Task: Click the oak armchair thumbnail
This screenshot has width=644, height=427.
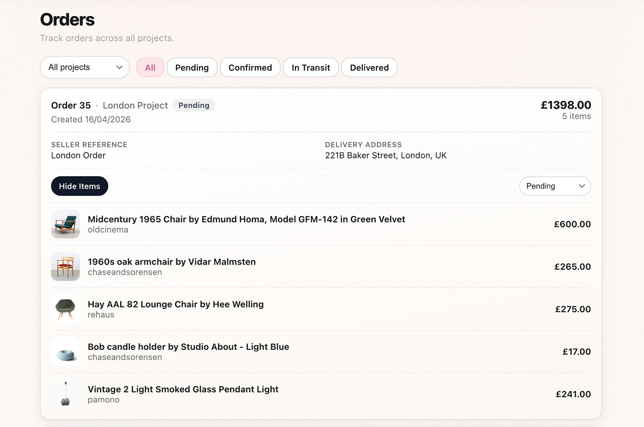Action: pyautogui.click(x=65, y=266)
